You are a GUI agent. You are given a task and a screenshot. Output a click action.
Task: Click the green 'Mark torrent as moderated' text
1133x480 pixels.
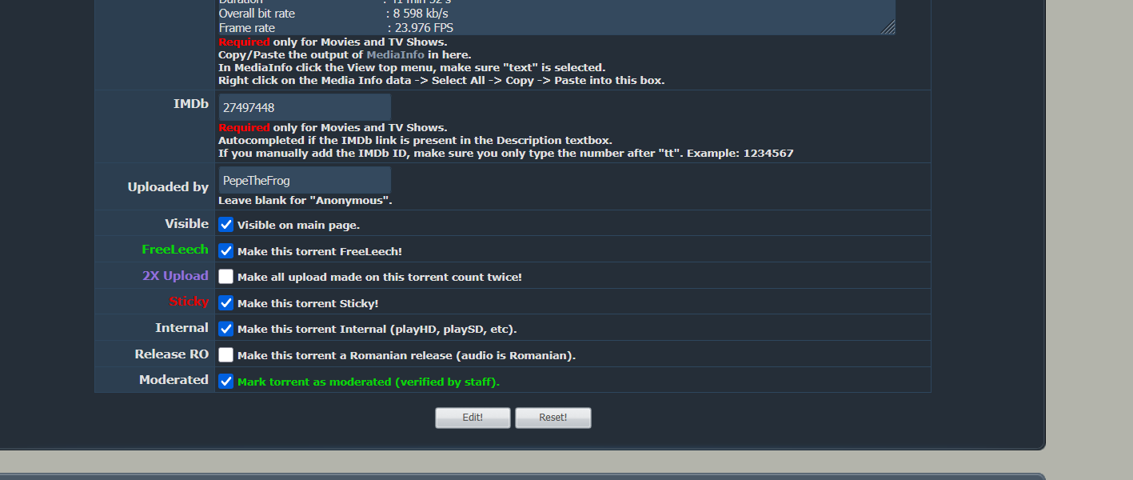(x=369, y=382)
